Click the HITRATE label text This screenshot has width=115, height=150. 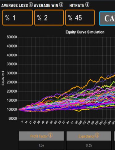(77, 6)
